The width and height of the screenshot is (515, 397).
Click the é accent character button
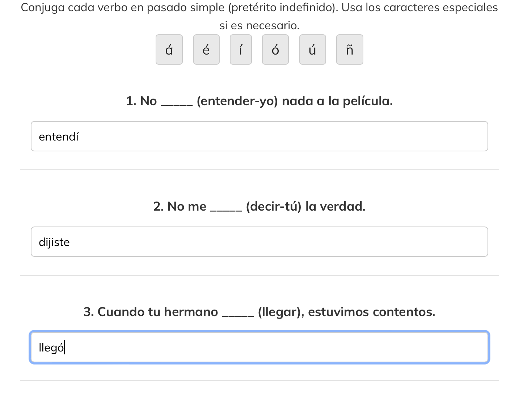206,49
